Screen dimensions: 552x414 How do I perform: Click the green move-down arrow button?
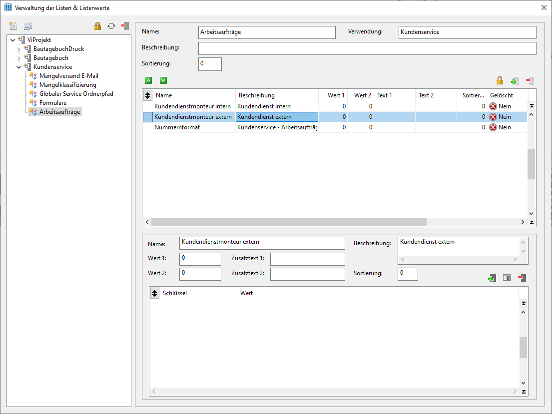(163, 80)
